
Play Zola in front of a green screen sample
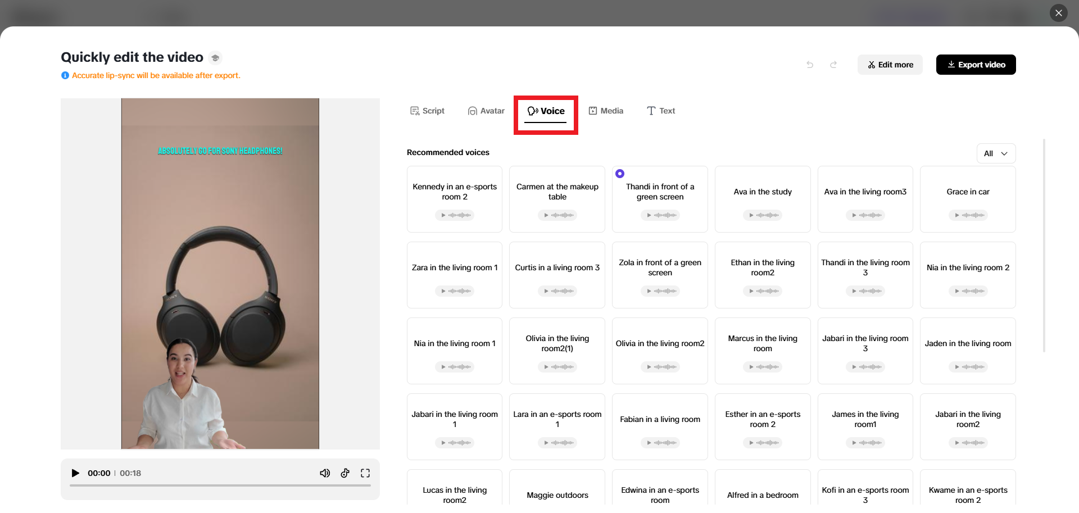660,291
